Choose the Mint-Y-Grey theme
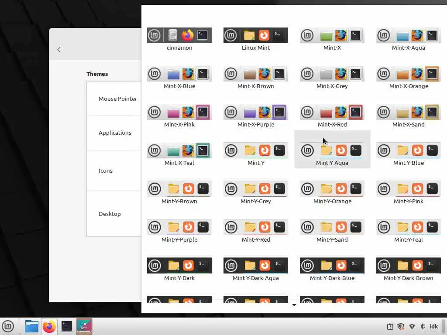The height and width of the screenshot is (335, 447). click(256, 193)
